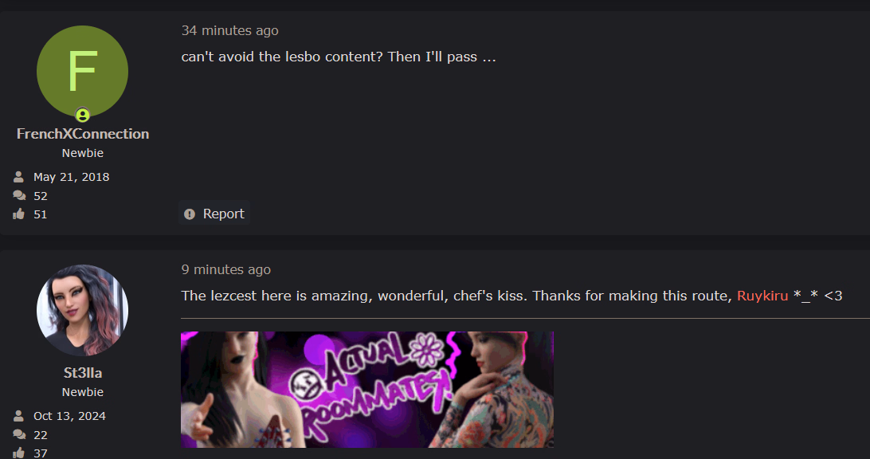870x459 pixels.
Task: Click St3lla's profile avatar picture
Action: pyautogui.click(x=82, y=310)
